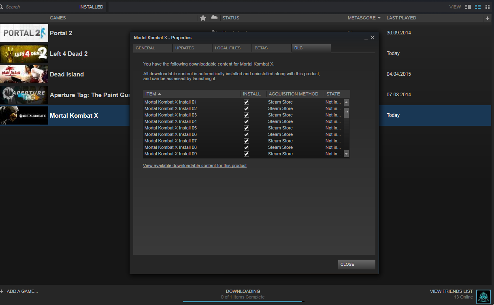494x305 pixels.
Task: Uncheck Install 02 checkbox
Action: [246, 108]
